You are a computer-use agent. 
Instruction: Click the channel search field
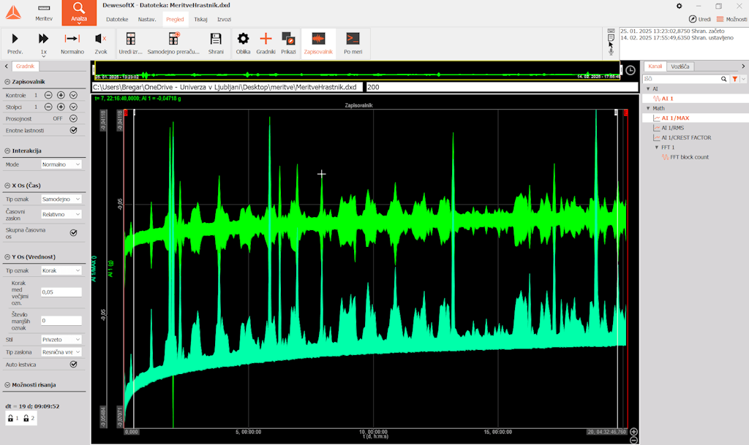coord(682,79)
